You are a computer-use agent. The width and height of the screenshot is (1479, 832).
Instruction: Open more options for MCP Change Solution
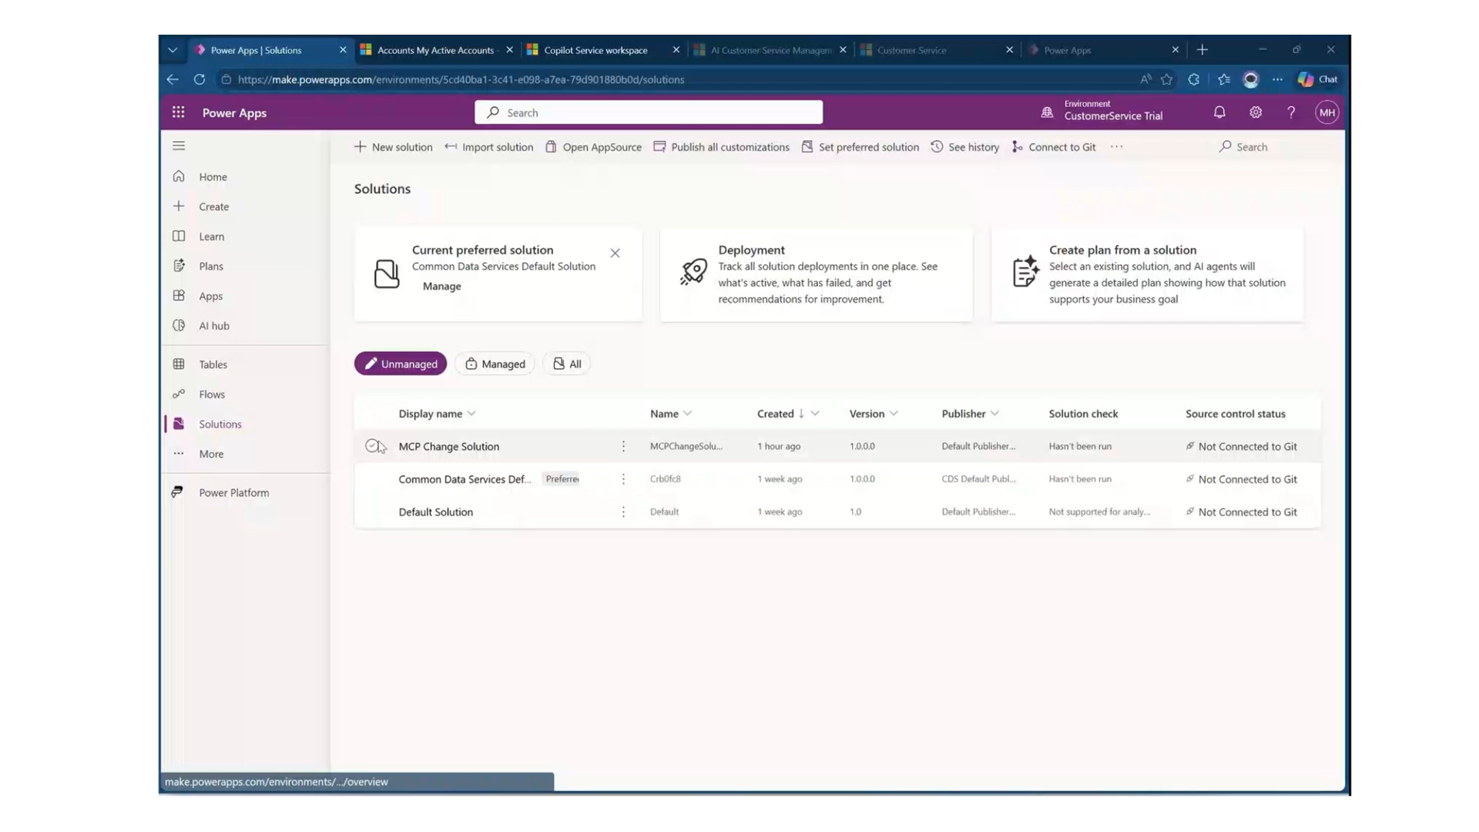(623, 446)
